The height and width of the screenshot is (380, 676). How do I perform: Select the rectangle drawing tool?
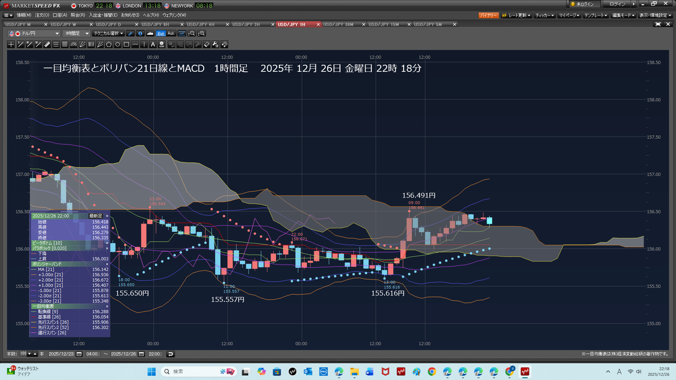[126, 44]
